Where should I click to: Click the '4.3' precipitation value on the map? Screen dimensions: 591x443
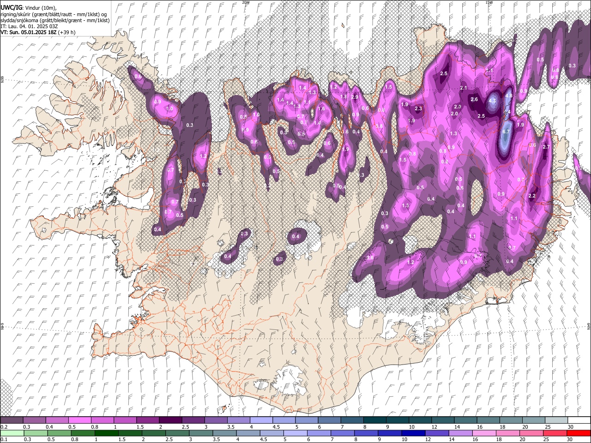[492, 100]
